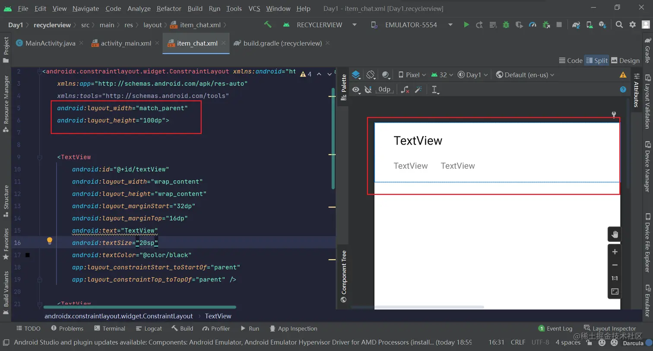653x351 pixels.
Task: Click the code editor horizontal scrollbar
Action: (x=140, y=307)
